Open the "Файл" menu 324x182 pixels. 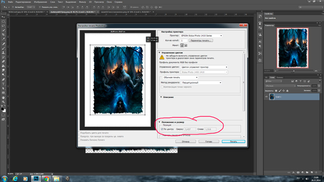click(x=10, y=2)
